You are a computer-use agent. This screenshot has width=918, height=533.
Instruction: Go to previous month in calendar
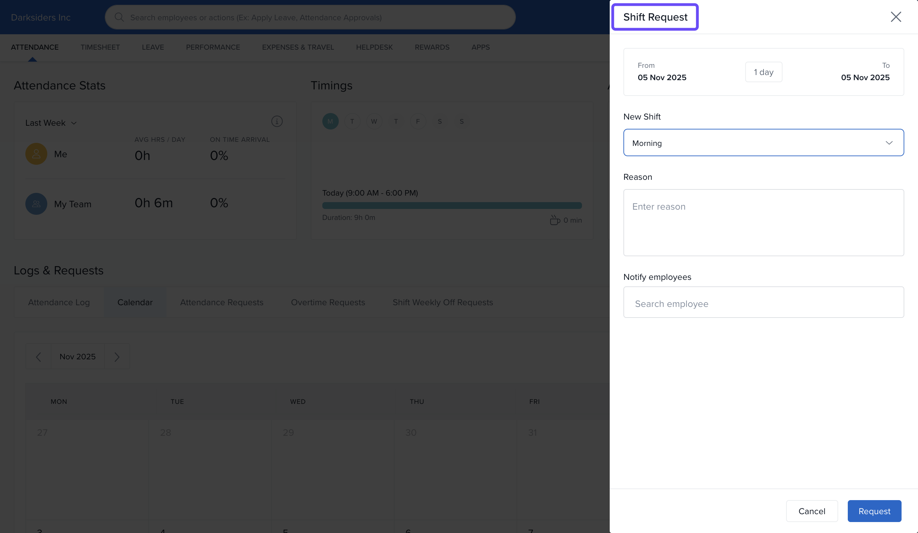tap(38, 357)
